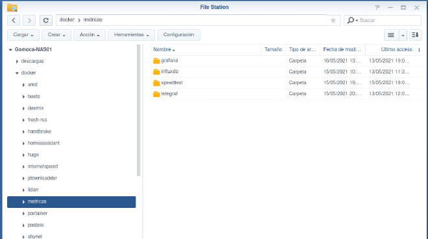Select the telegraf folder icon

tap(156, 94)
